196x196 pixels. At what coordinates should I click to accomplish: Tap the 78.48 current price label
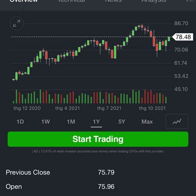click(183, 37)
